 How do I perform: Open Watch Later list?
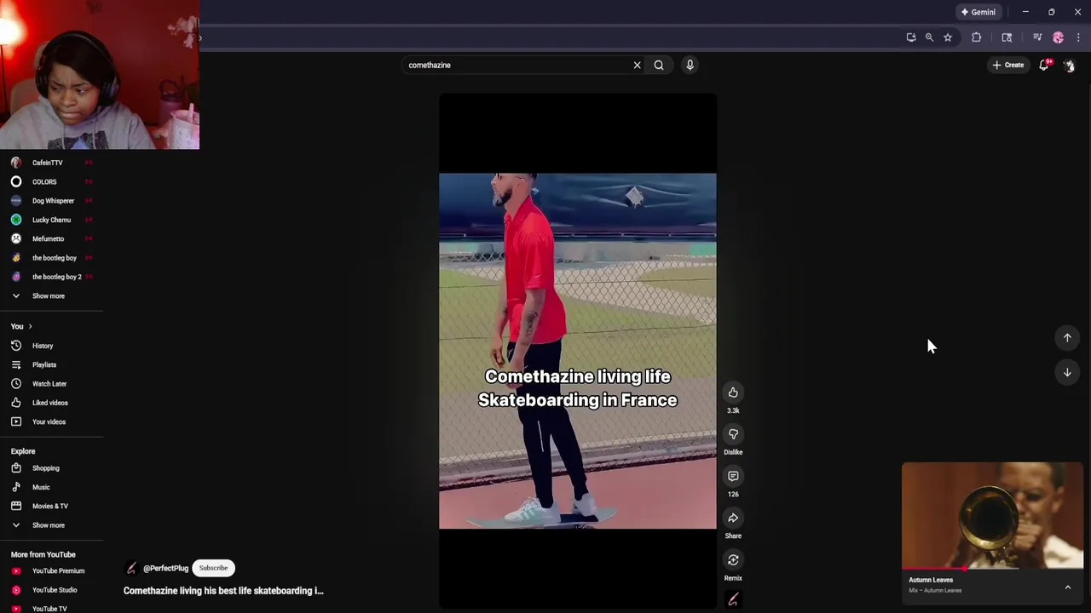click(x=51, y=384)
